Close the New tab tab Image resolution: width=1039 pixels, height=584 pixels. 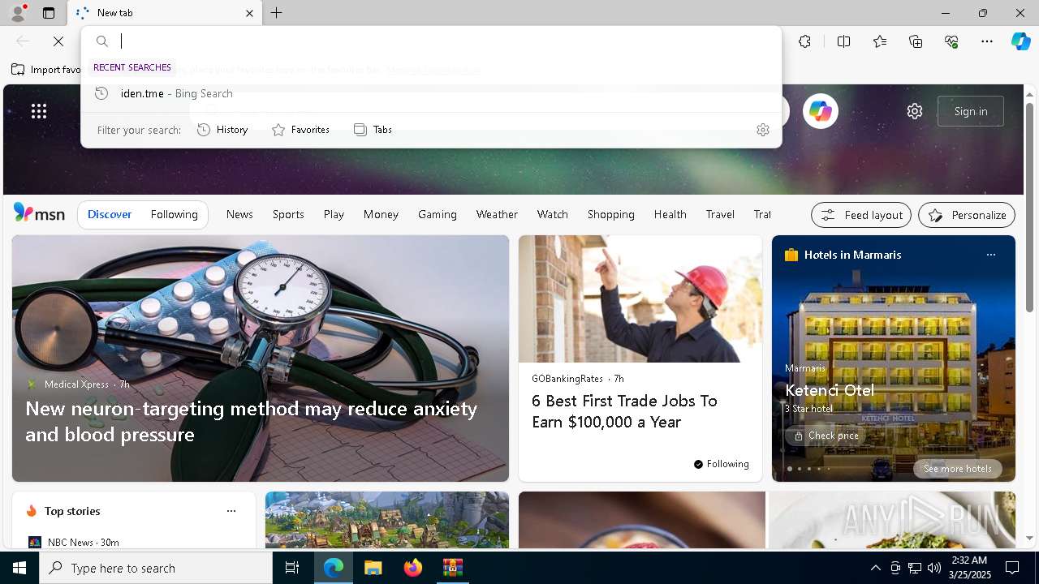pyautogui.click(x=249, y=13)
